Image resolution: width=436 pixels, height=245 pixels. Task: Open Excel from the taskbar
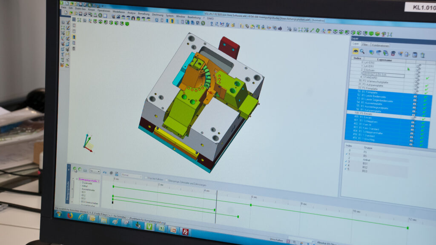coord(161,228)
